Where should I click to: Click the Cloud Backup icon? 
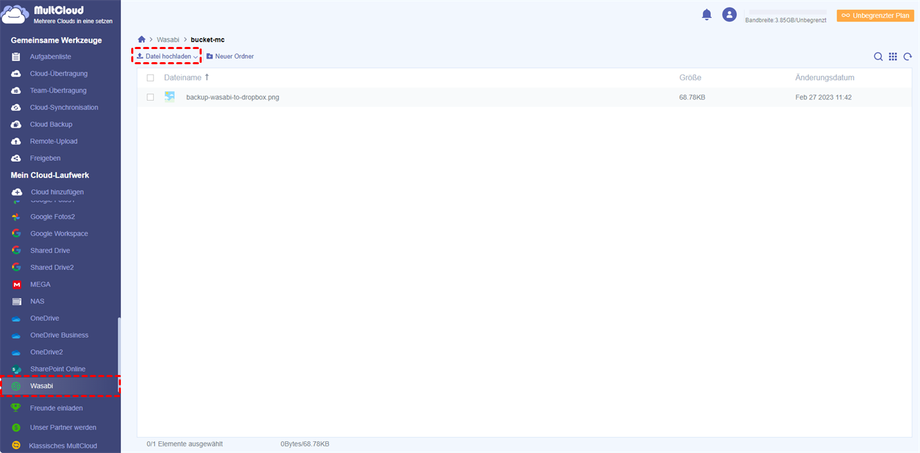click(x=16, y=124)
